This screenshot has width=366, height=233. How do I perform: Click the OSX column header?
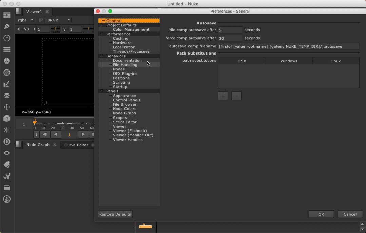tap(242, 61)
